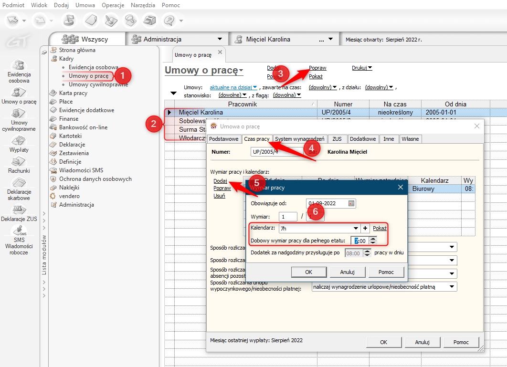This screenshot has width=507, height=367.
Task: Adjust the daily work hours spinner
Action: (373, 241)
